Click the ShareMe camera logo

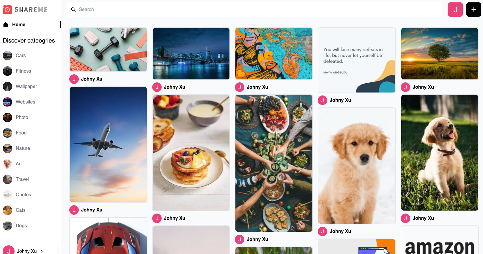point(7,10)
